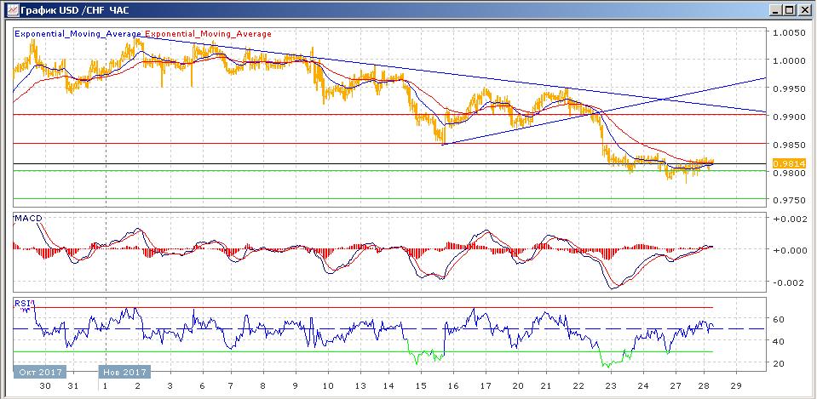The height and width of the screenshot is (399, 817).
Task: Click the 1.0050 price axis label
Action: pyautogui.click(x=787, y=33)
